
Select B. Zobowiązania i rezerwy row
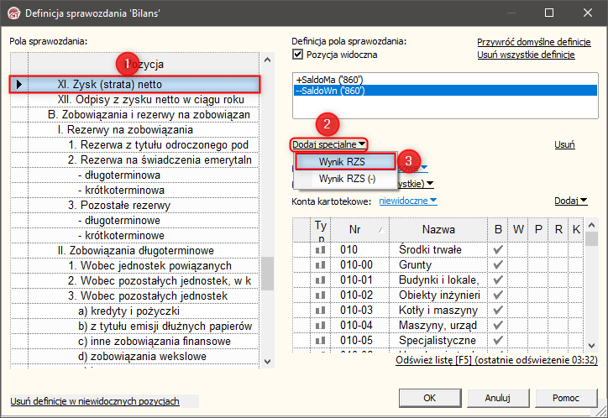pos(134,115)
